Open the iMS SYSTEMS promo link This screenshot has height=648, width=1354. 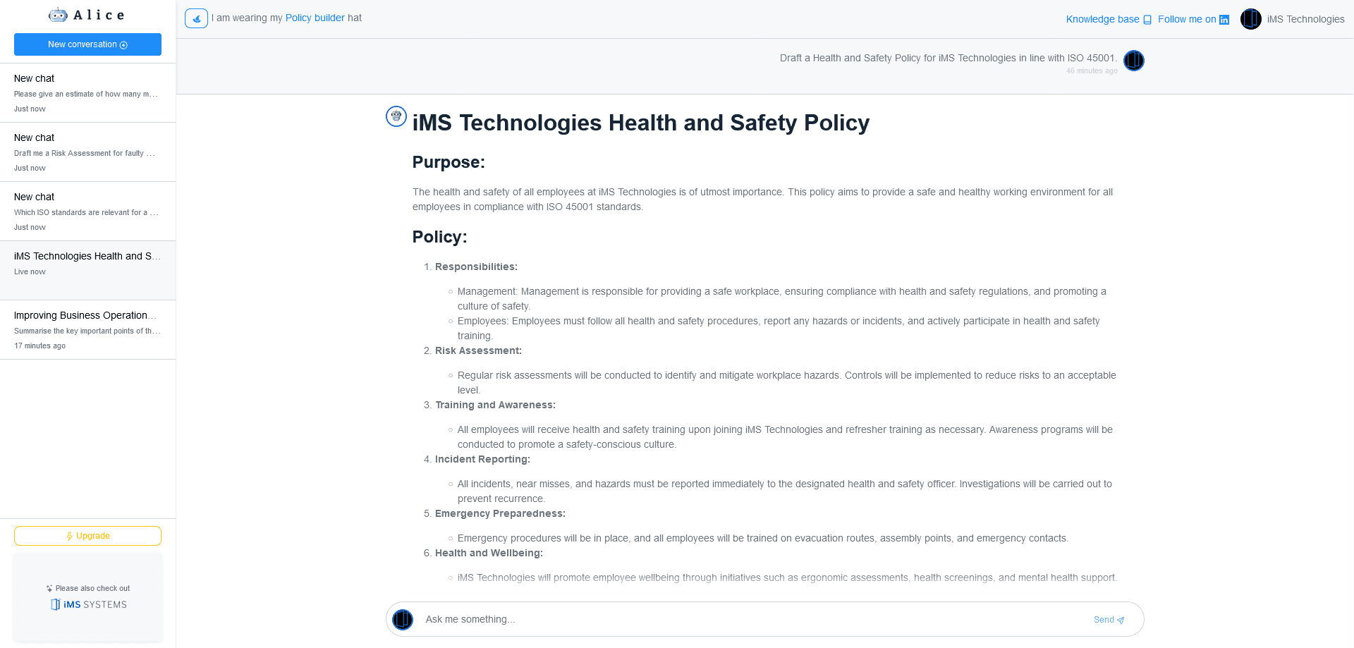88,597
